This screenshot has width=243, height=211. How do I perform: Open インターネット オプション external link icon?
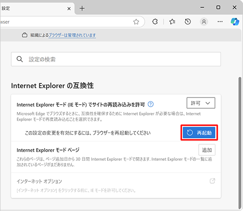[212, 181]
